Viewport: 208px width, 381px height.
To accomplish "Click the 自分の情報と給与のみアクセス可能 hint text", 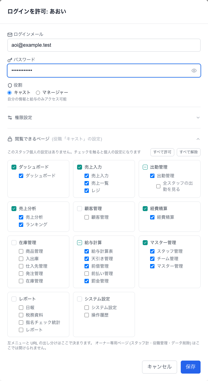I will tap(37, 99).
